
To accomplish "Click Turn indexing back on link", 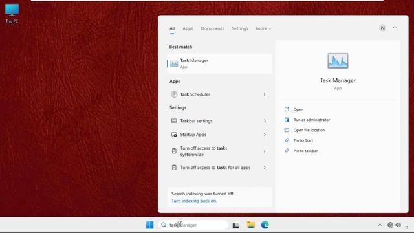I will pyautogui.click(x=194, y=201).
